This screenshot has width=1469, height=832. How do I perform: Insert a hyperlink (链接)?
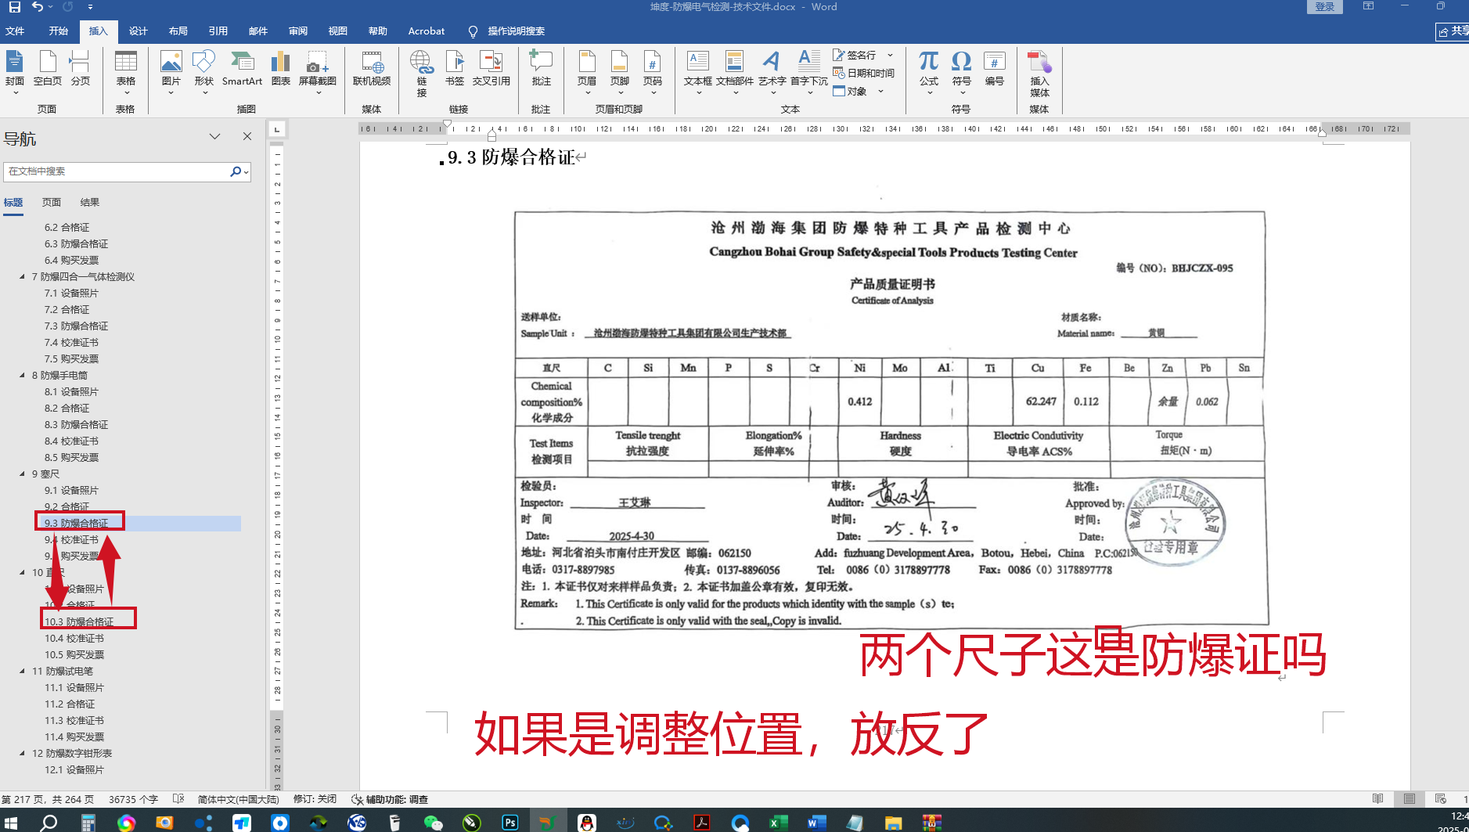422,74
